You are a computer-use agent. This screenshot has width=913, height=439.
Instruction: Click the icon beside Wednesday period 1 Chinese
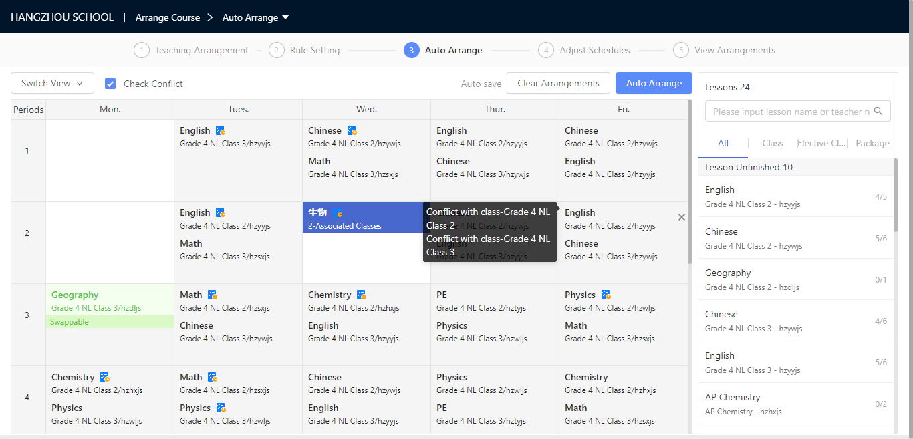click(352, 131)
